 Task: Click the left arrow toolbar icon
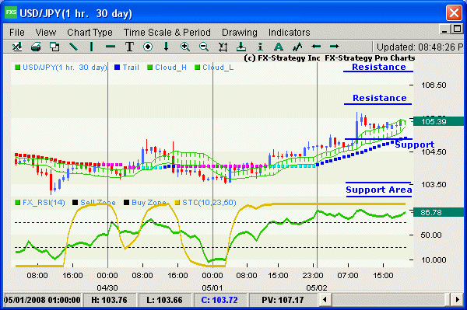pos(316,47)
